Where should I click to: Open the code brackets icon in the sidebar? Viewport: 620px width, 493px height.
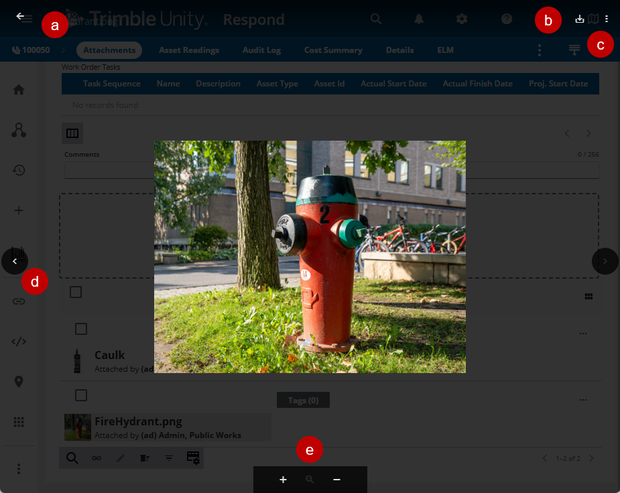coord(19,342)
